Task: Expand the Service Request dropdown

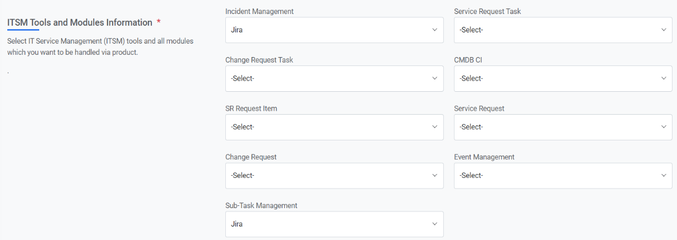Action: [563, 127]
